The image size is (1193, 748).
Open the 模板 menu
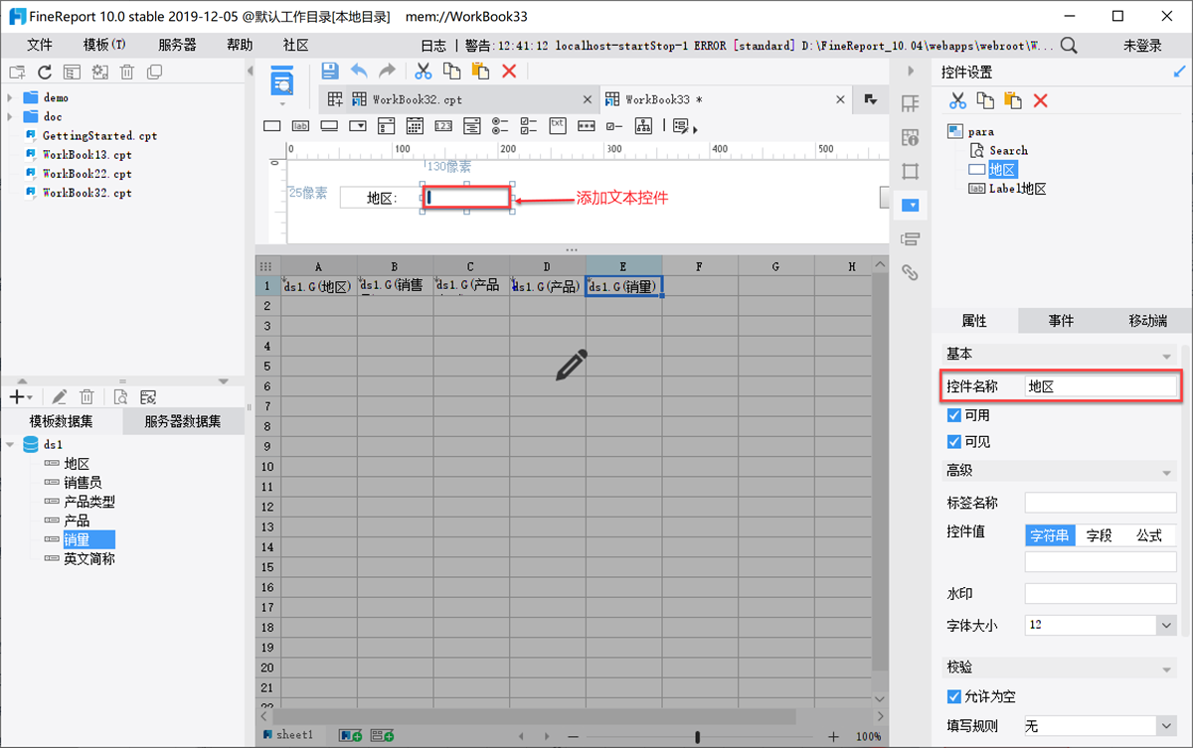104,45
